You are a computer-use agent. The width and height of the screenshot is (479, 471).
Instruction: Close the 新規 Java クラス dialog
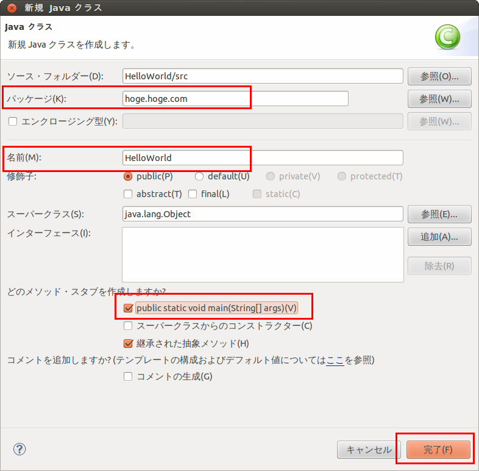12,8
